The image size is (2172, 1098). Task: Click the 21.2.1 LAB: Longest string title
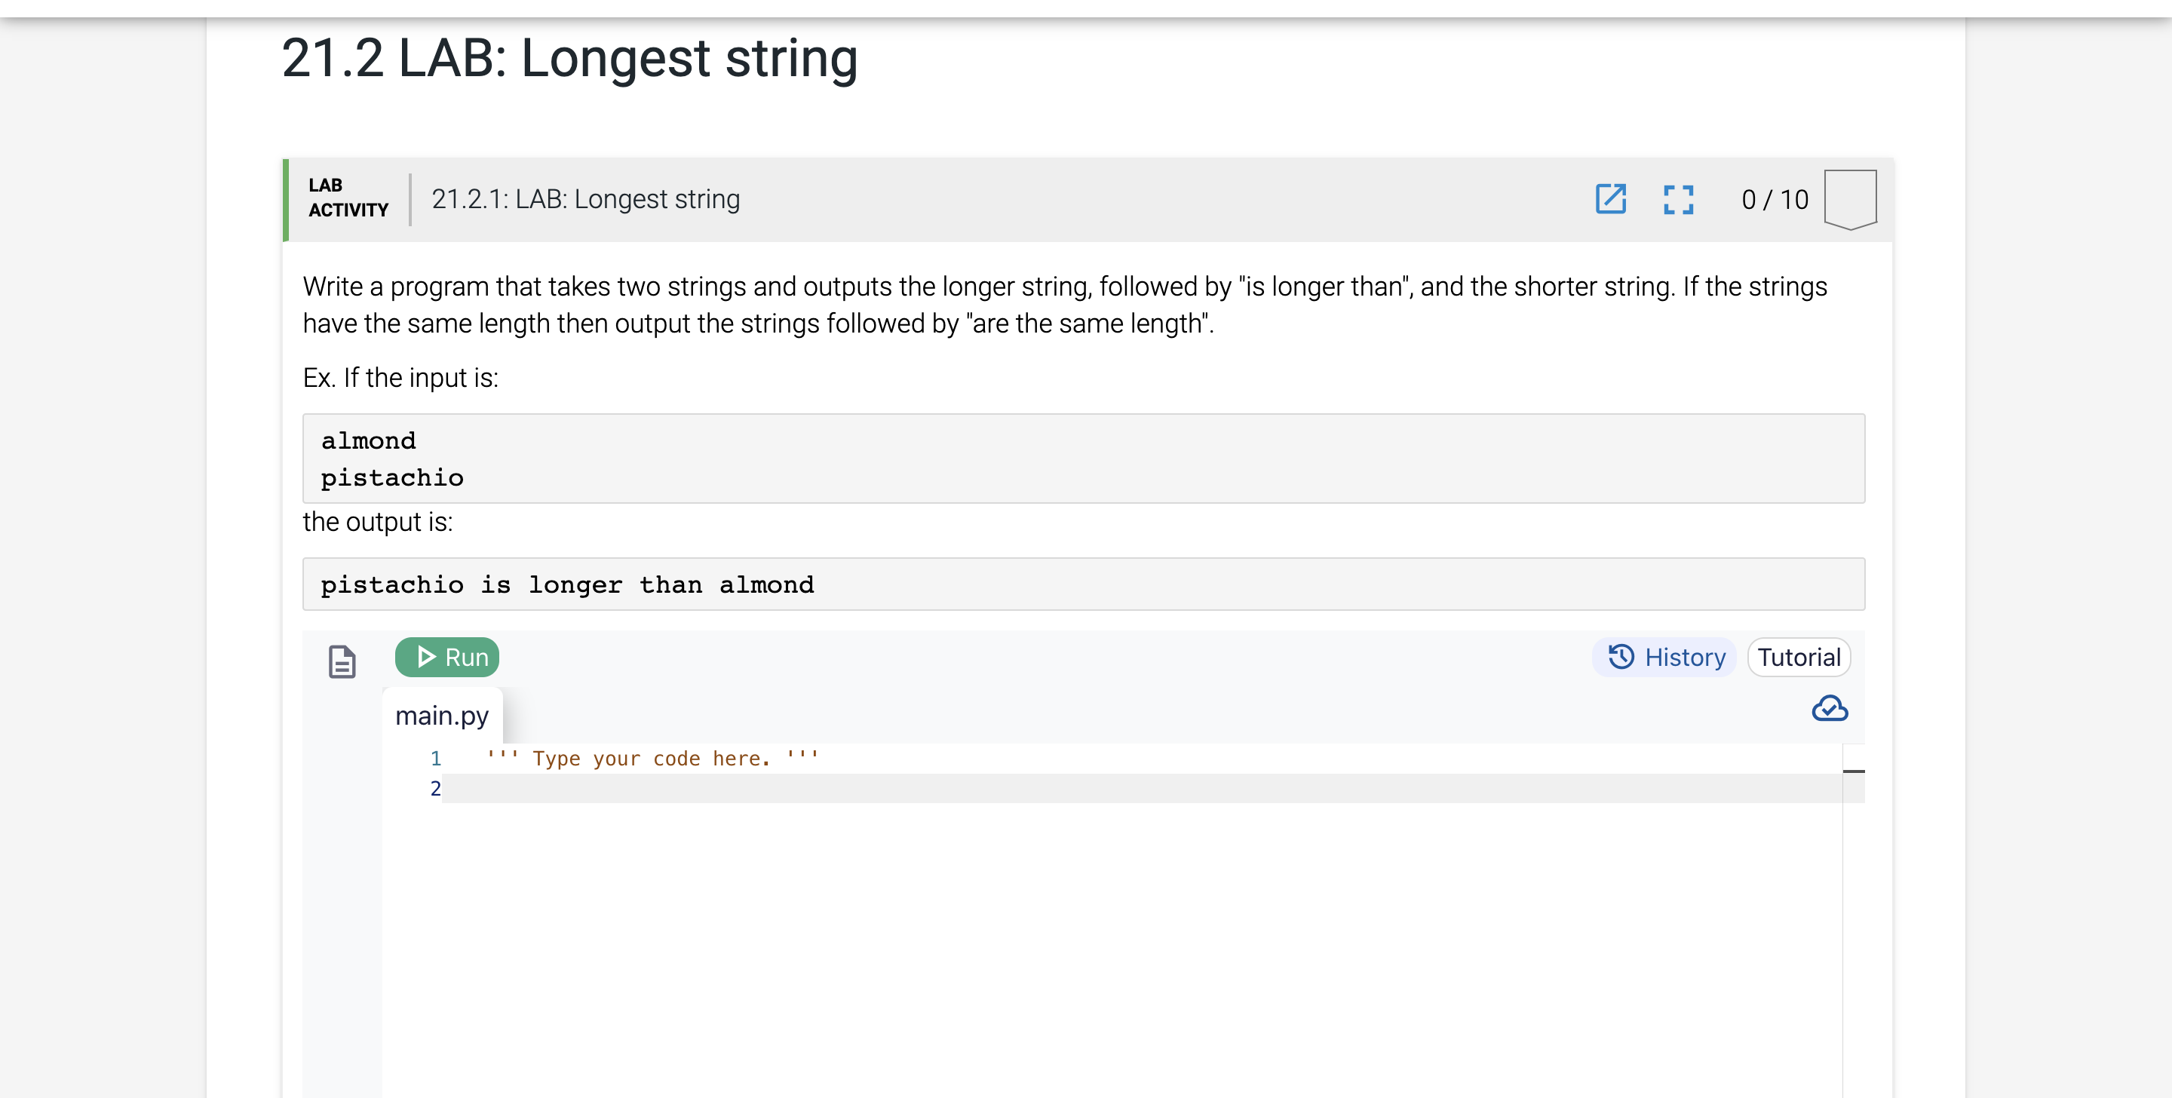tap(585, 199)
